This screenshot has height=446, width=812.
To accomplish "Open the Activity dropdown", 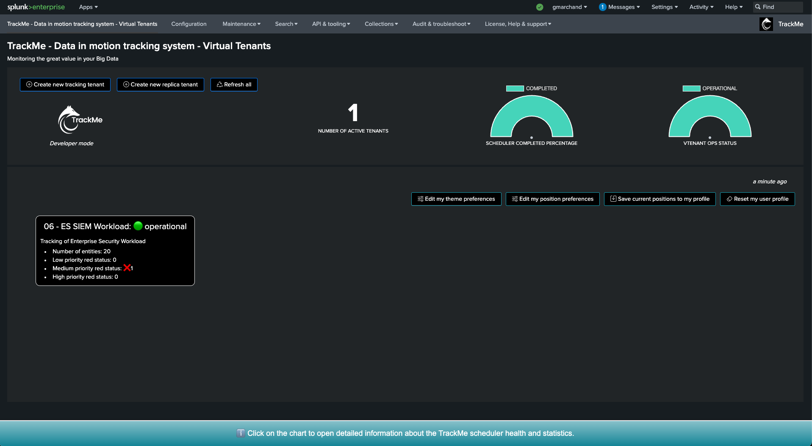I will [701, 7].
